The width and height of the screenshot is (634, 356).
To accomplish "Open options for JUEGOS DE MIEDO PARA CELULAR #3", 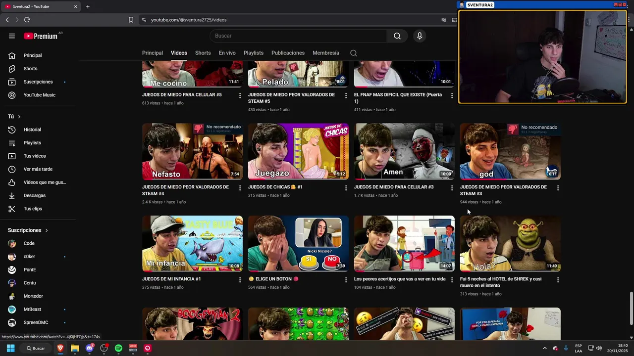I will click(452, 188).
